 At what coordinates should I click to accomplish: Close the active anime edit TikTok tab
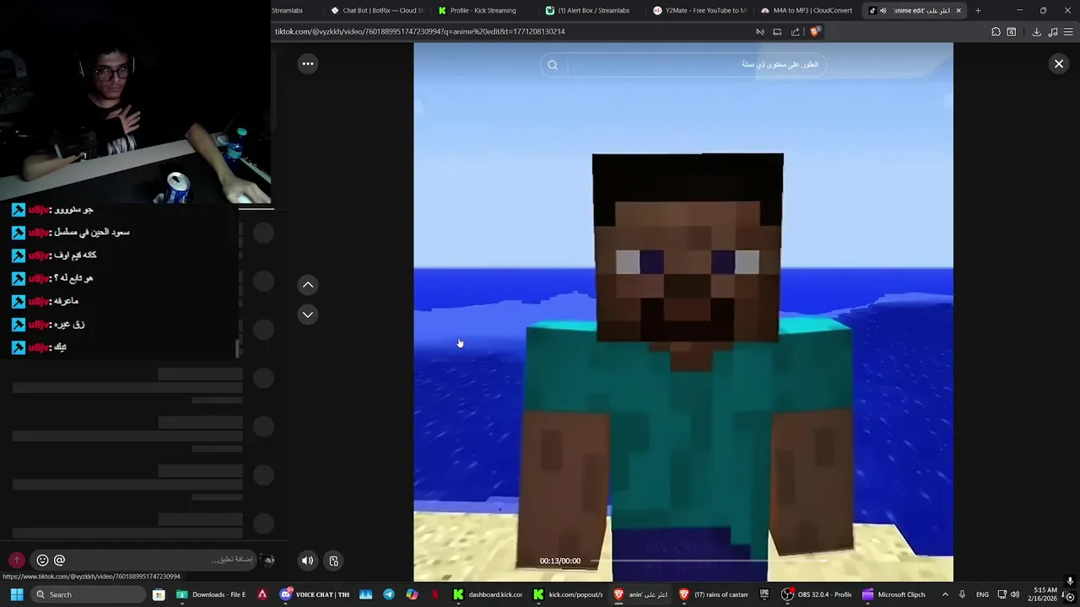pyautogui.click(x=958, y=10)
